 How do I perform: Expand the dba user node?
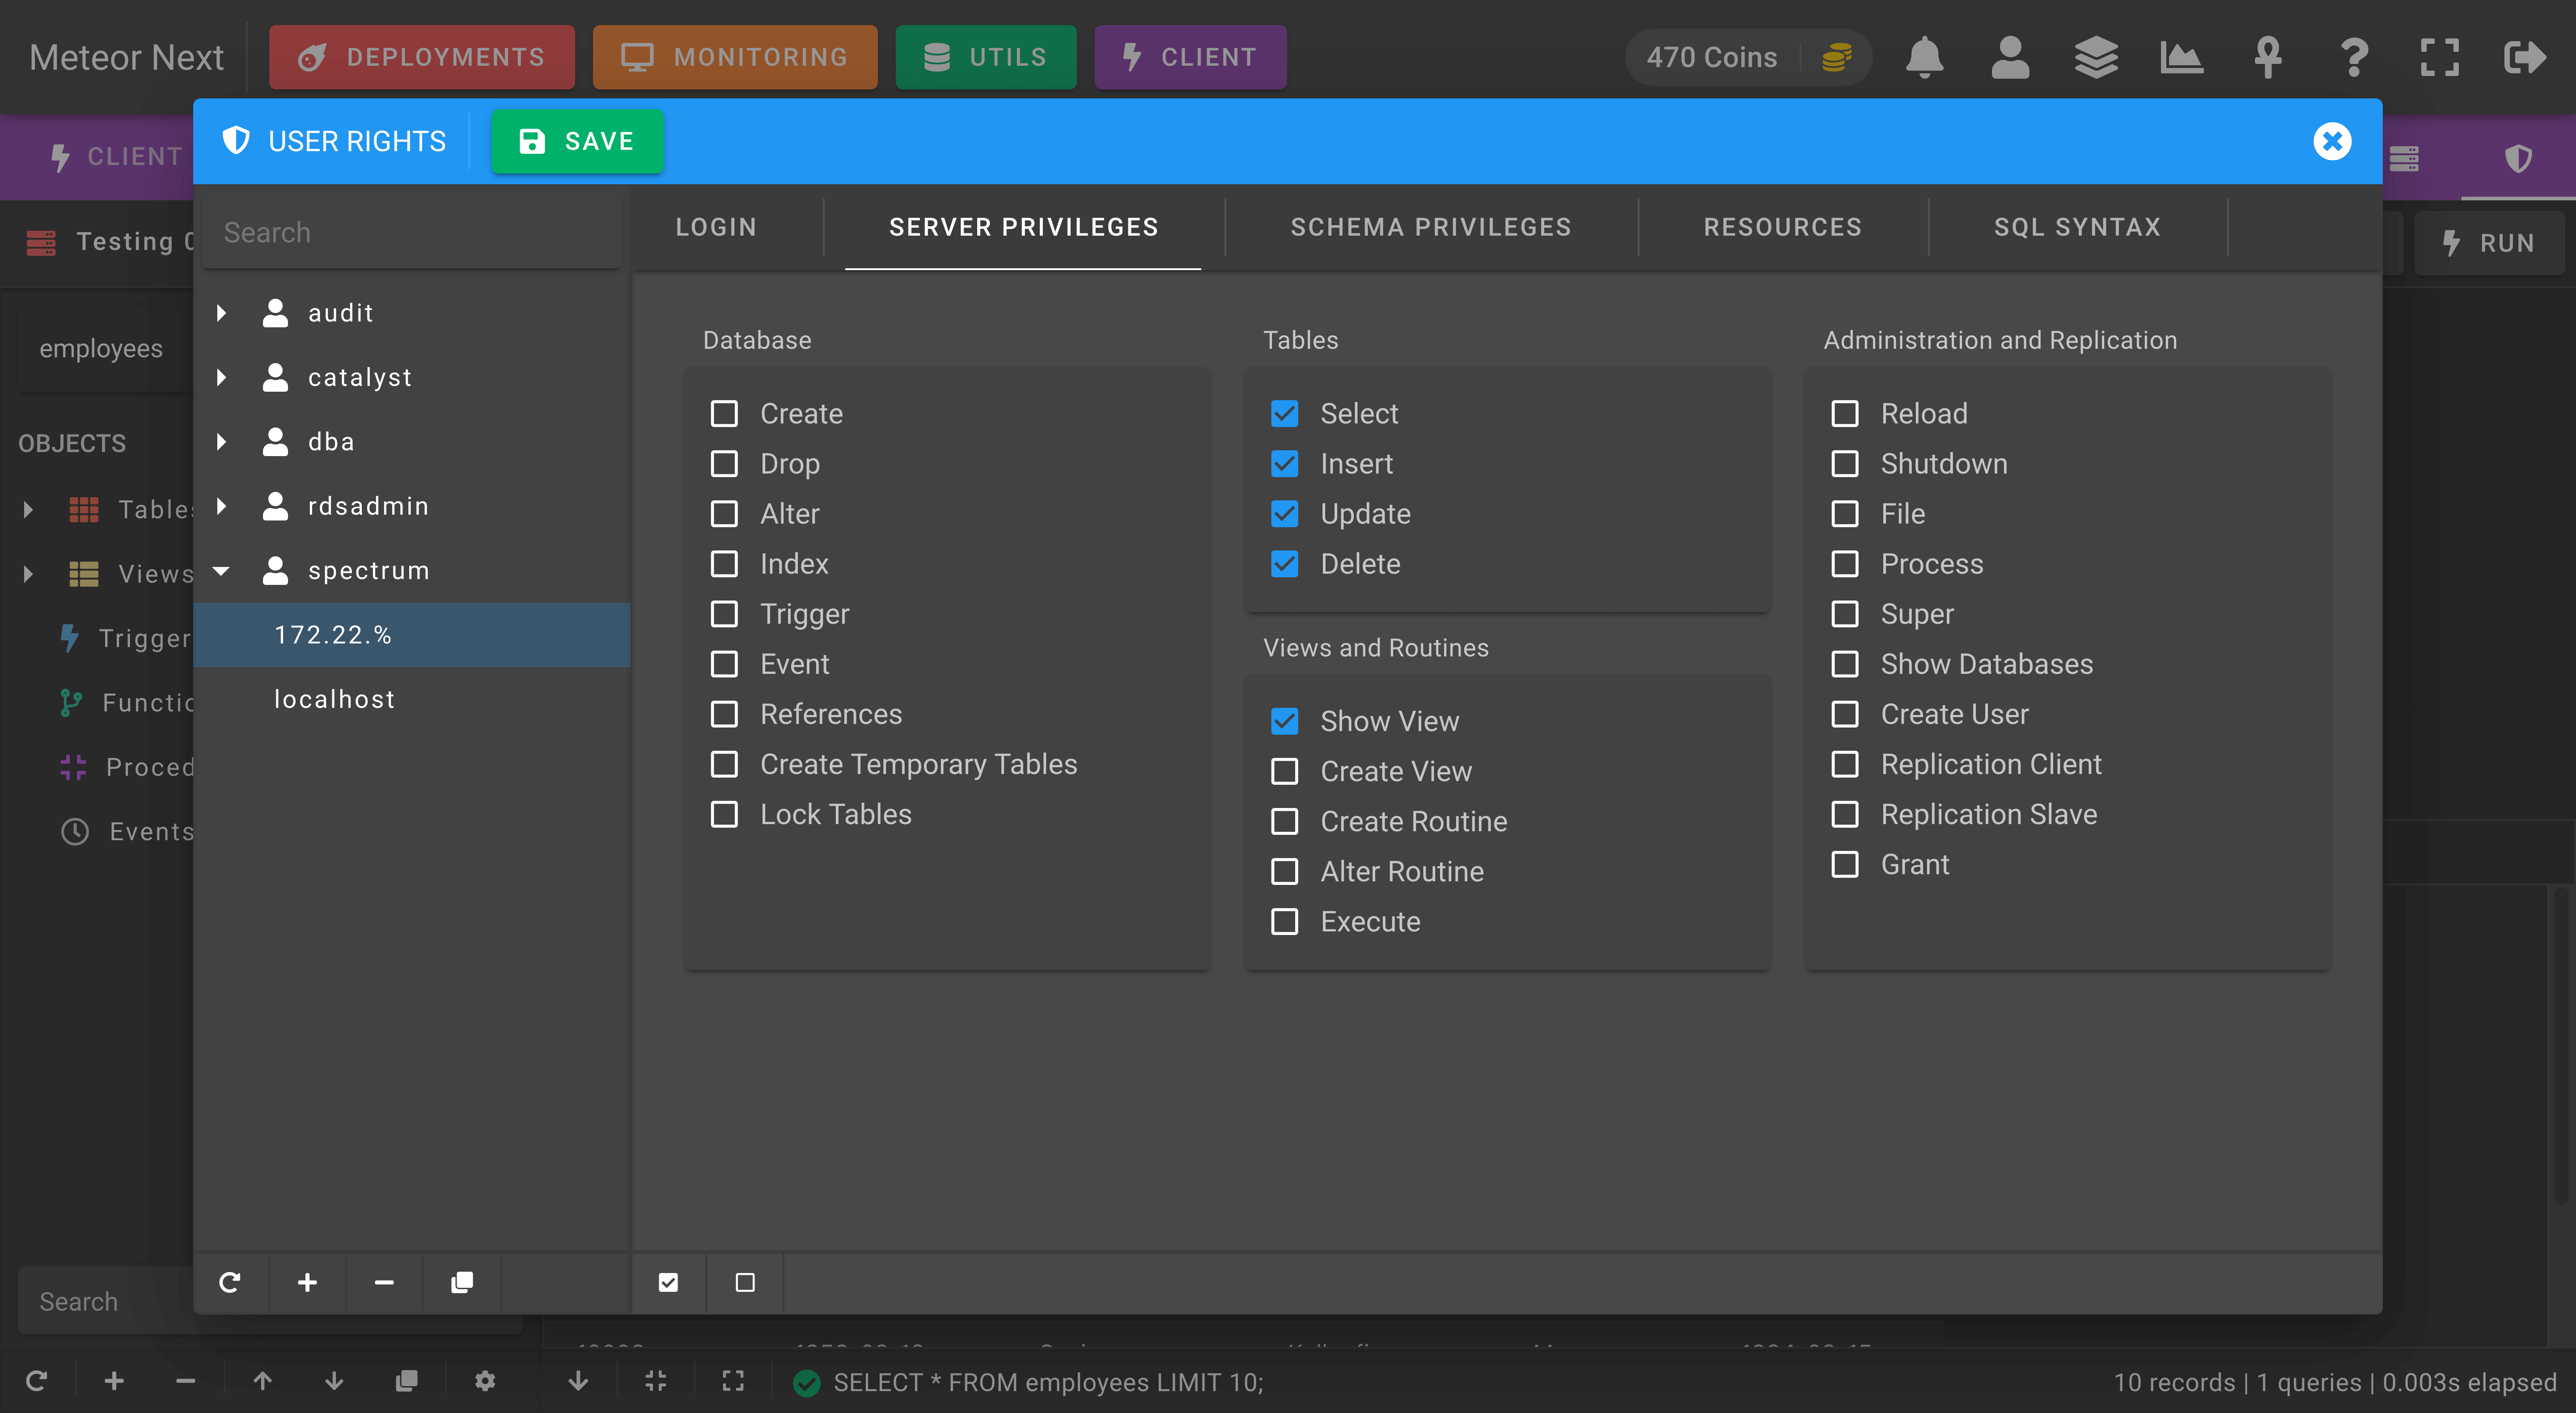(x=222, y=441)
